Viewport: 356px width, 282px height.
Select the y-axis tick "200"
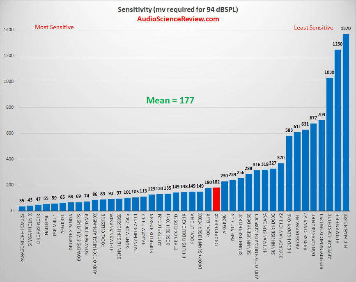[10, 185]
